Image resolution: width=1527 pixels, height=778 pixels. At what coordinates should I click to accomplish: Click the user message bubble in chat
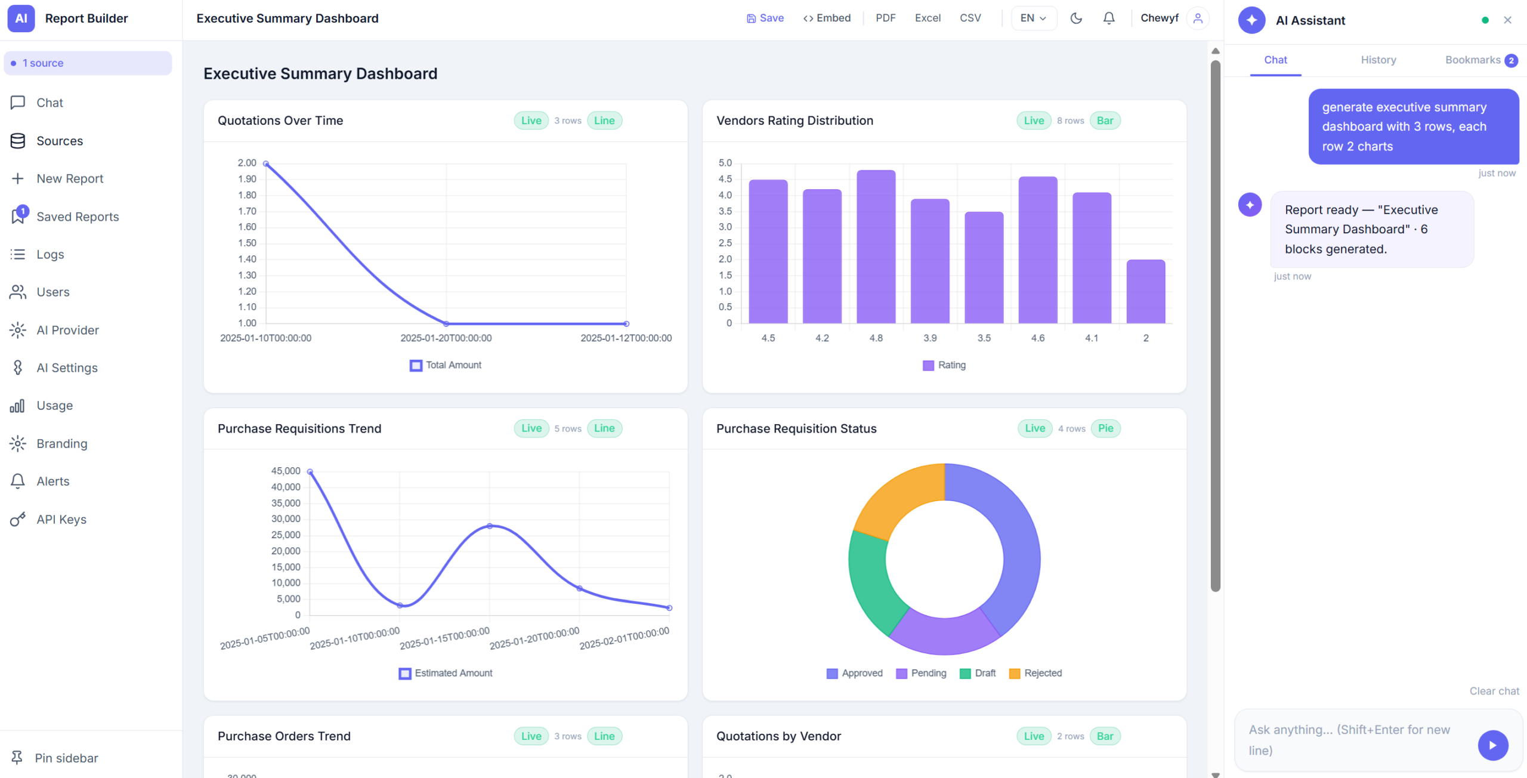1413,126
